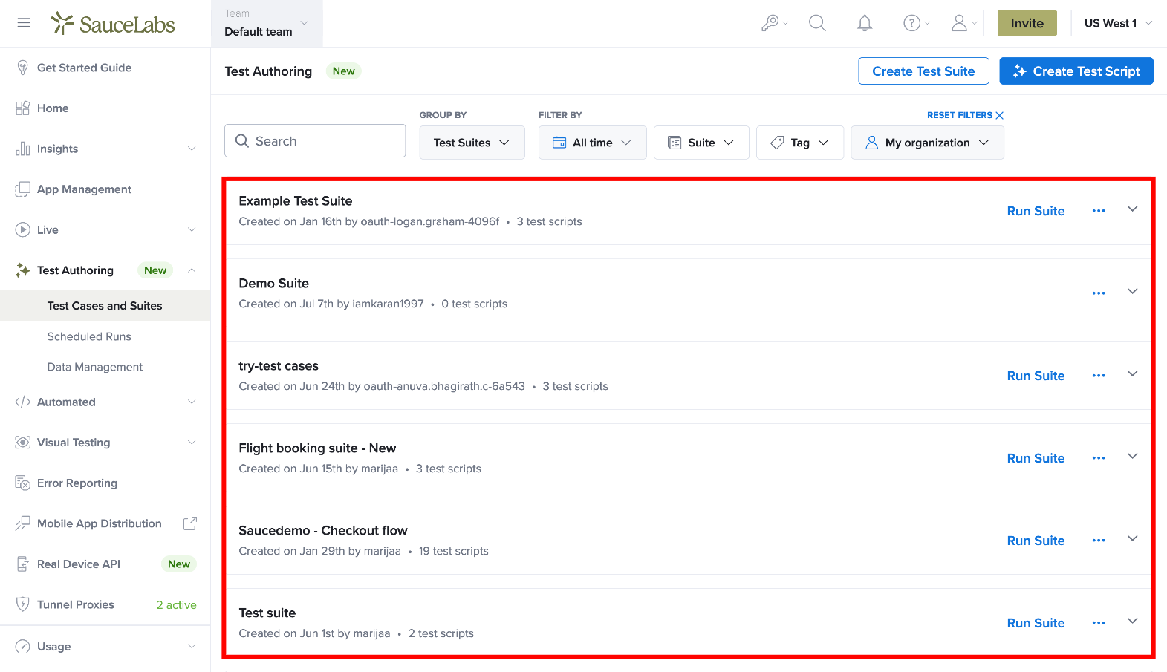Click into the Search field
Screen dimensions: 1167x672
[x=315, y=141]
